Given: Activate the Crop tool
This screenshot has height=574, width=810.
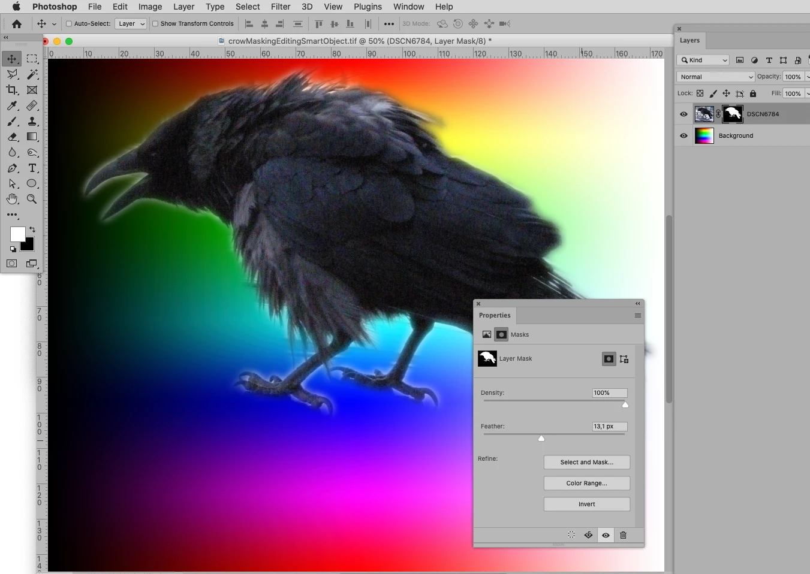Looking at the screenshot, I should (12, 90).
